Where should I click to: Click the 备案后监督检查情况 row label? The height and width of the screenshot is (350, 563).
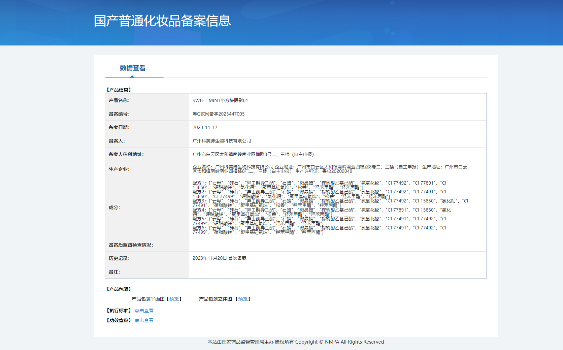[131, 245]
